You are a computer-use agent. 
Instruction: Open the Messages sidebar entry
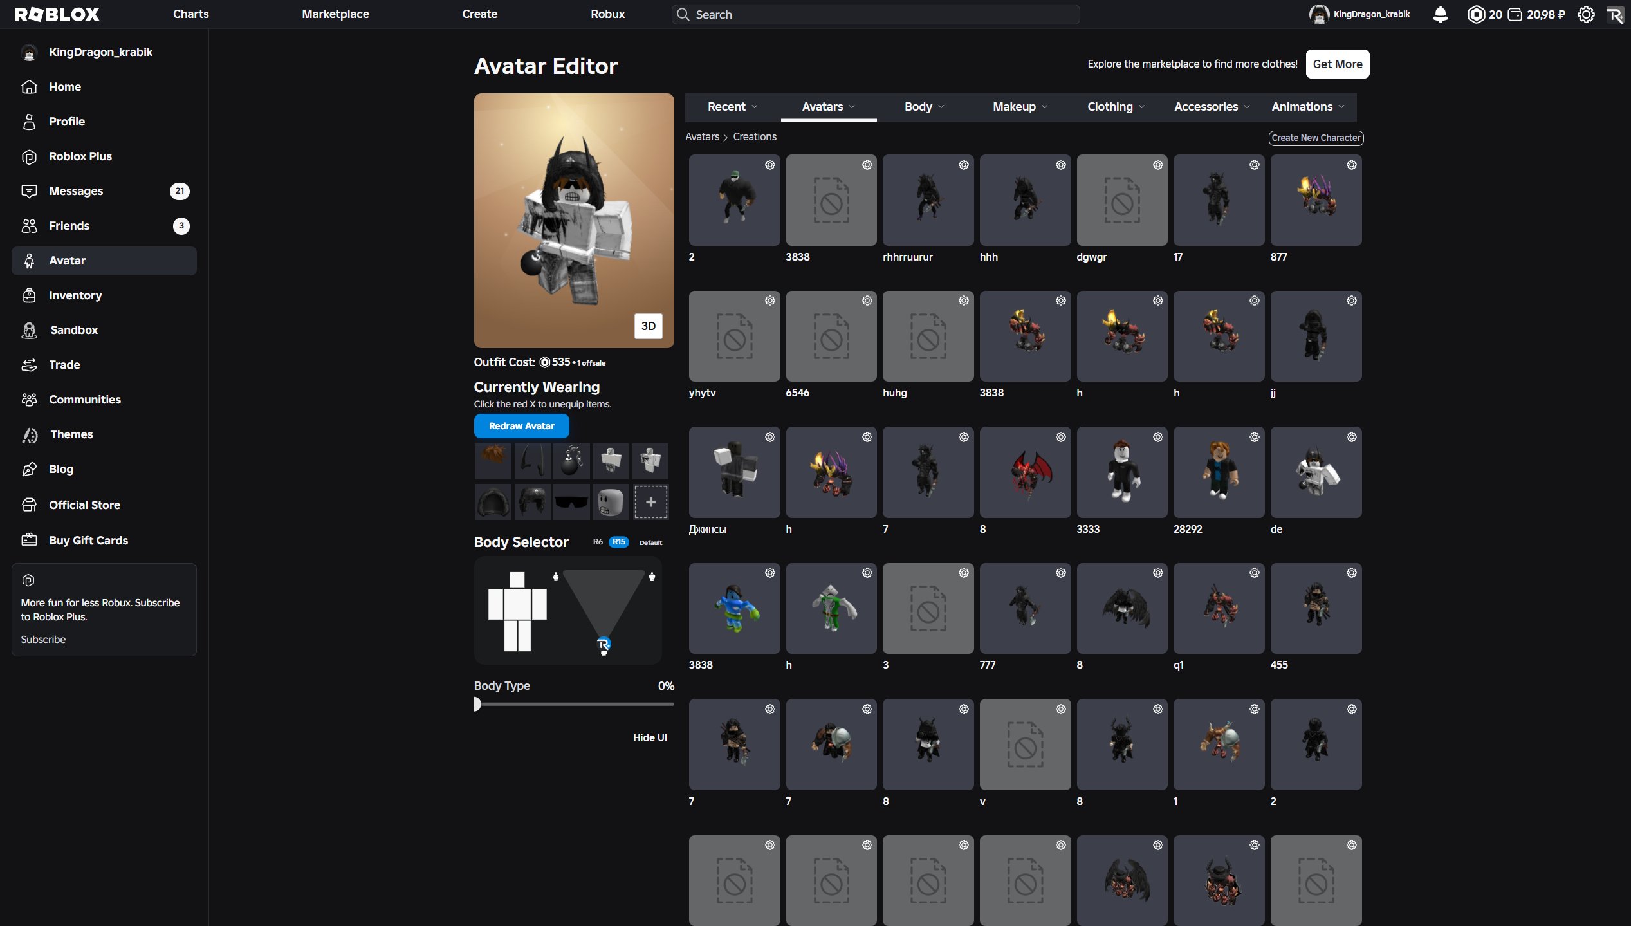tap(104, 191)
